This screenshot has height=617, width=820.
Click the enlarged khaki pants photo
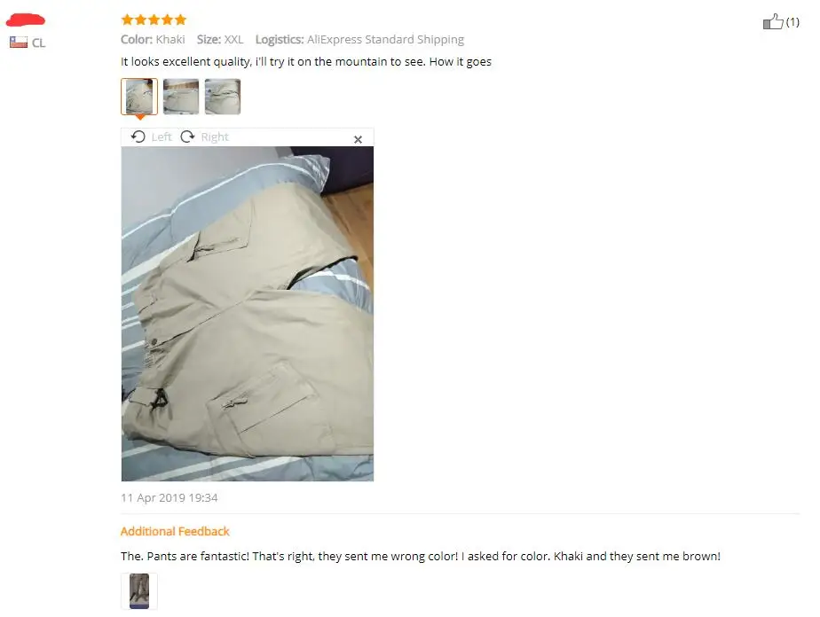[248, 314]
